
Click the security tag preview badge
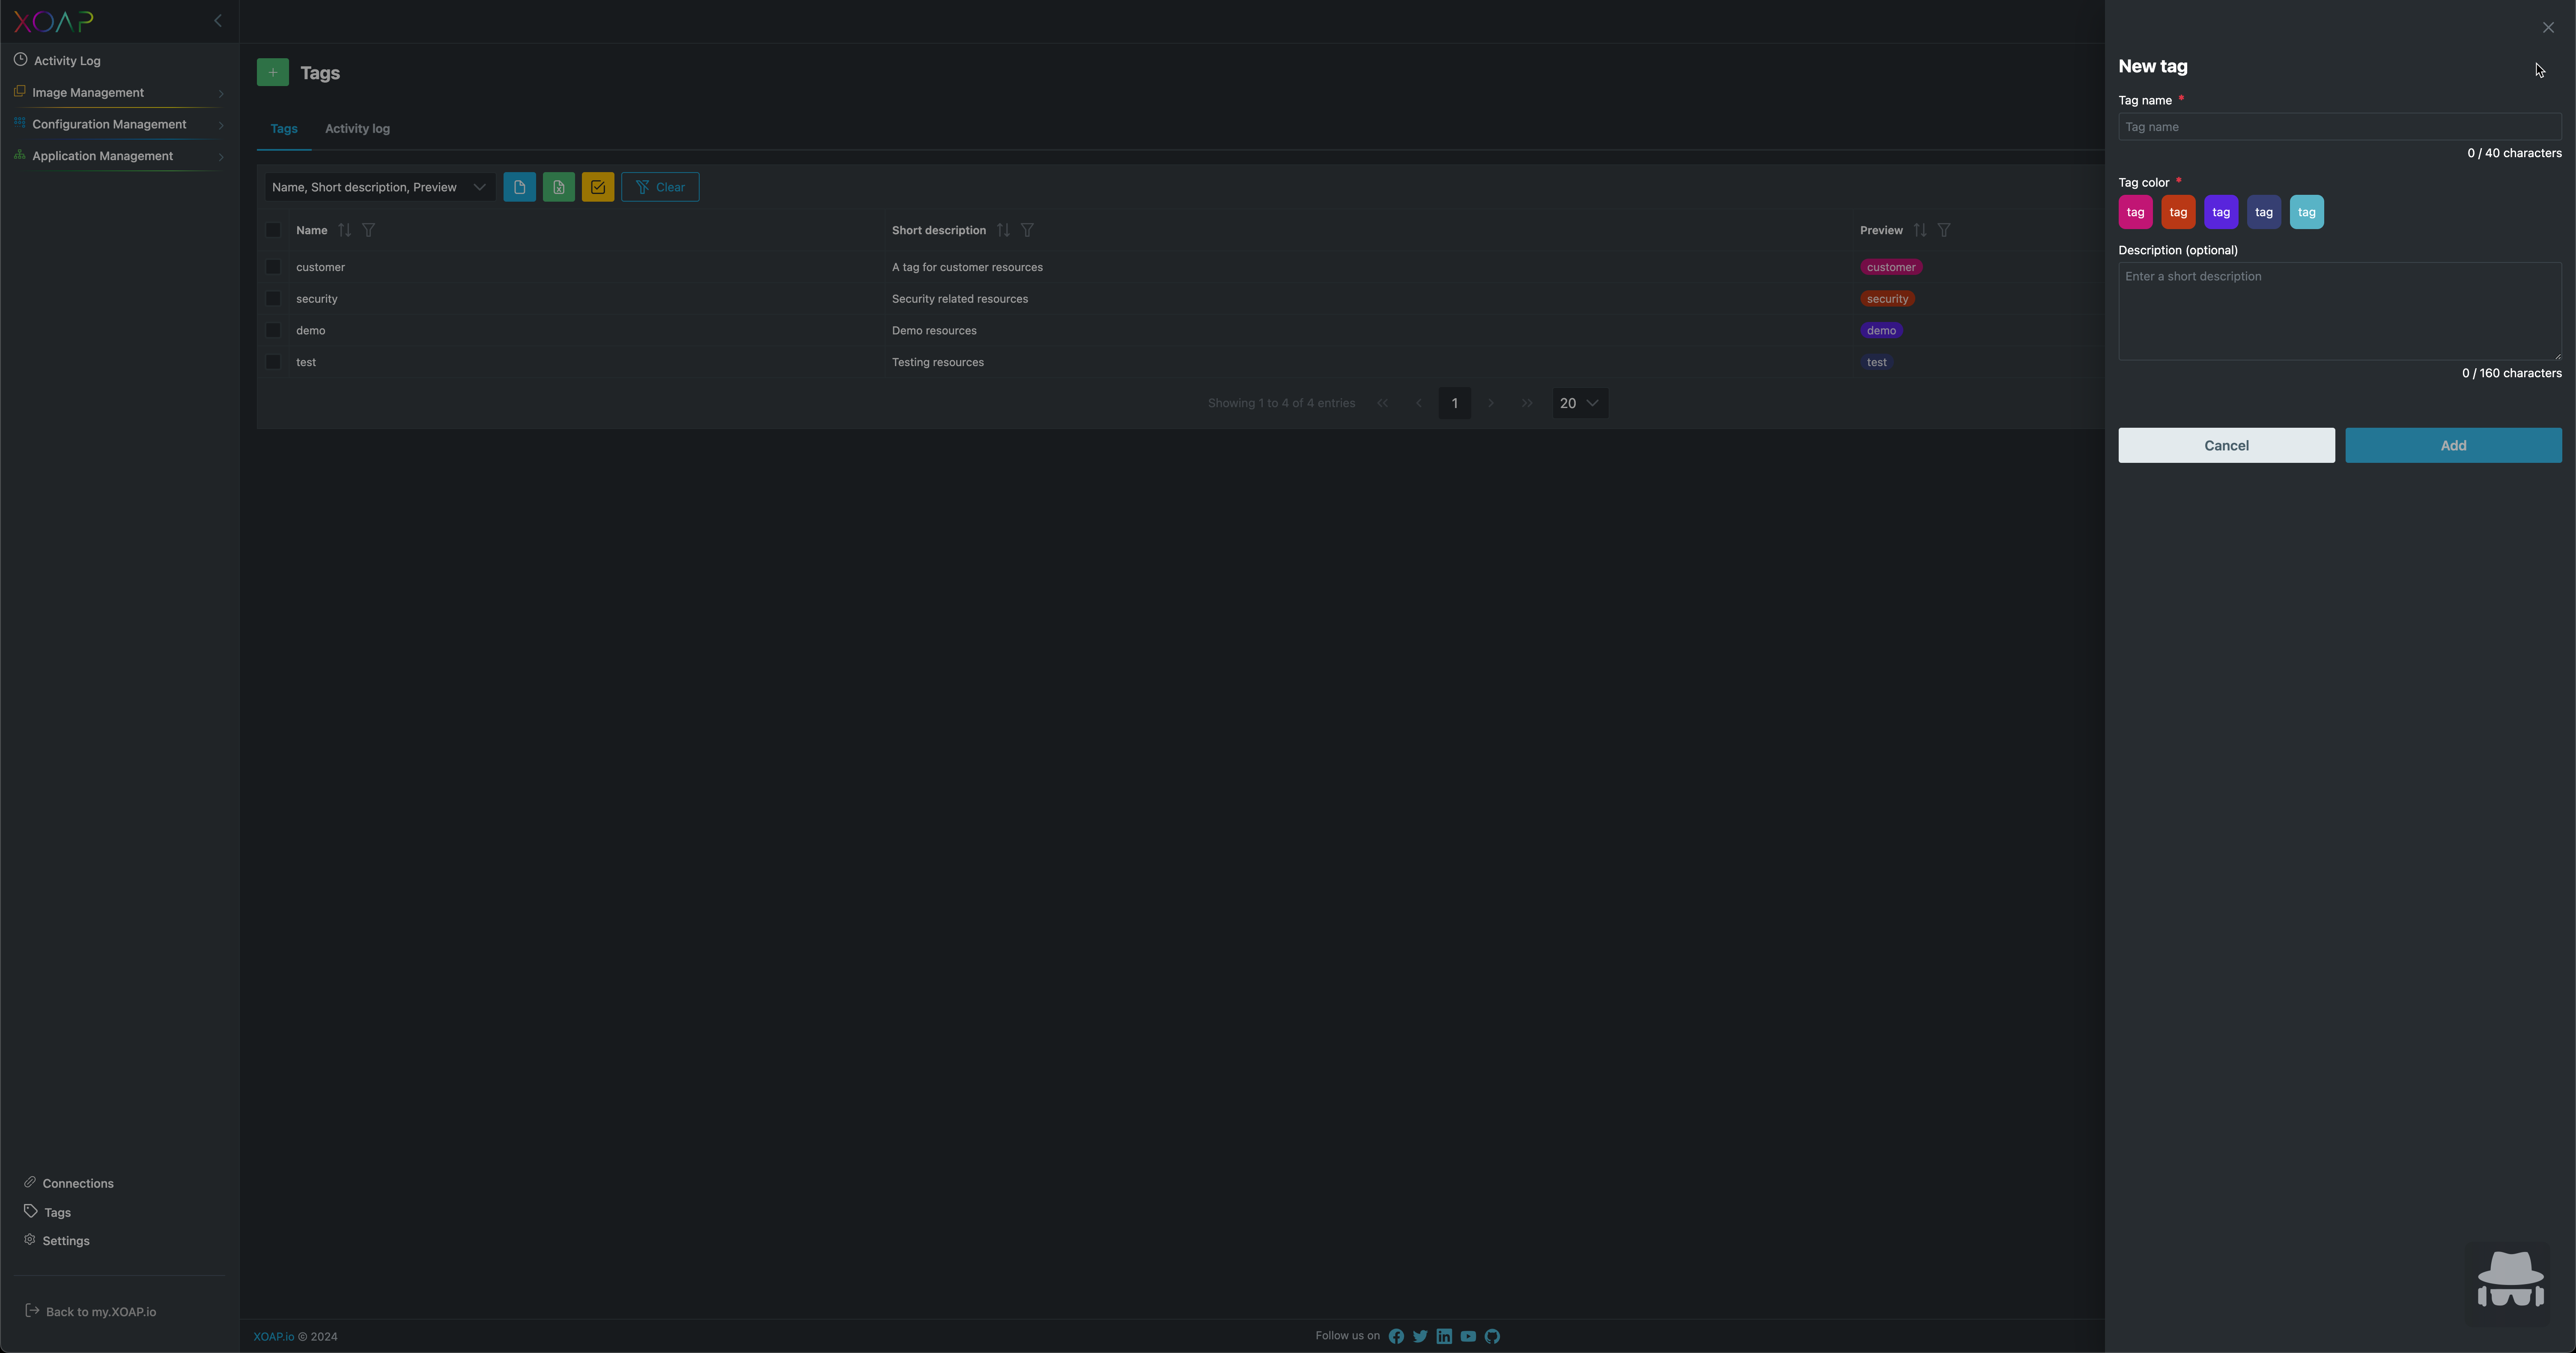(1887, 299)
